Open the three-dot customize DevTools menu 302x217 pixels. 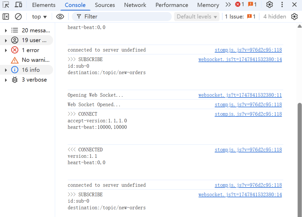pos(282,5)
